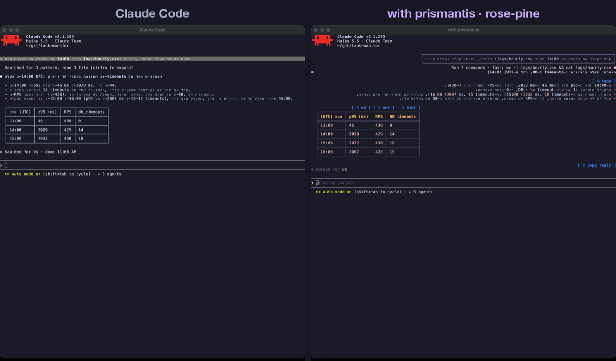This screenshot has width=616, height=361.
Task: Click the p95 (ms) header in prismantis table
Action: pos(359,116)
